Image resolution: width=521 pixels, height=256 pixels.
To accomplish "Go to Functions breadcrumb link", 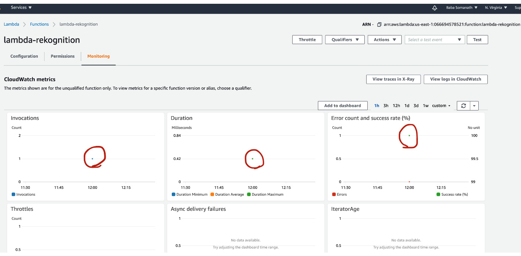I will [x=39, y=24].
